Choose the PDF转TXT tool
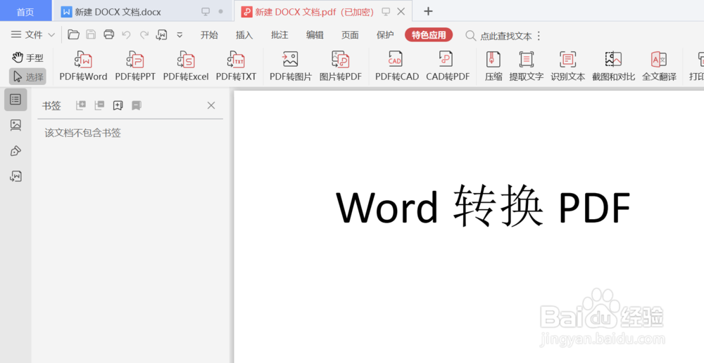704x363 pixels. (x=236, y=66)
